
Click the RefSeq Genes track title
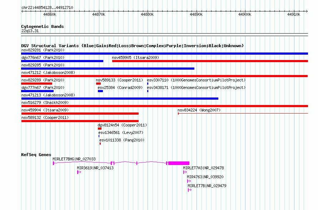36,155
